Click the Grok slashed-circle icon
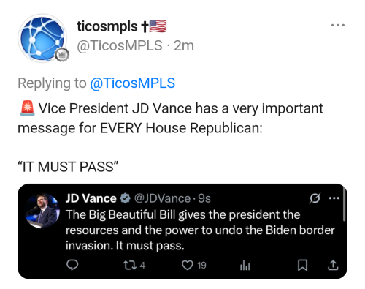This screenshot has height=289, width=365. (x=315, y=198)
